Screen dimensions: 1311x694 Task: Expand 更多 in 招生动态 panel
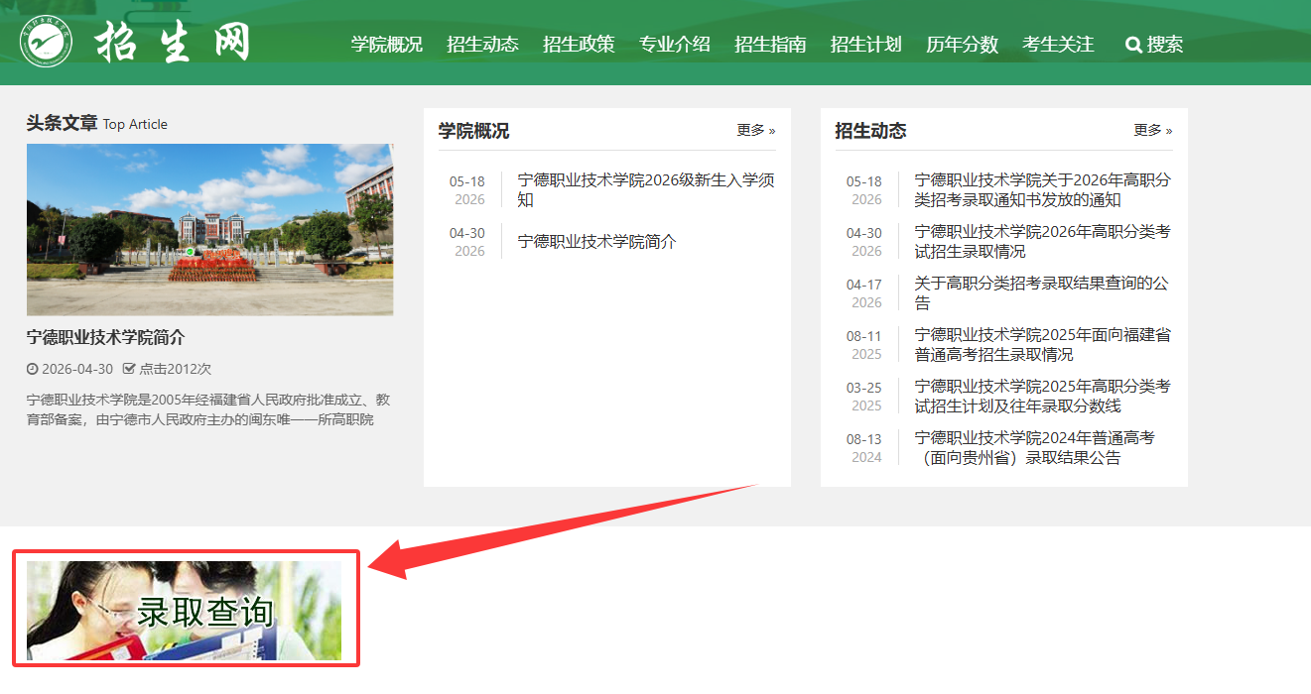click(1153, 130)
